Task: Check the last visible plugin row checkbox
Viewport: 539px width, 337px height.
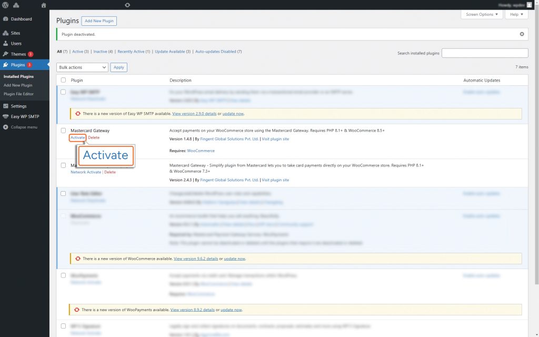Action: pyautogui.click(x=63, y=326)
